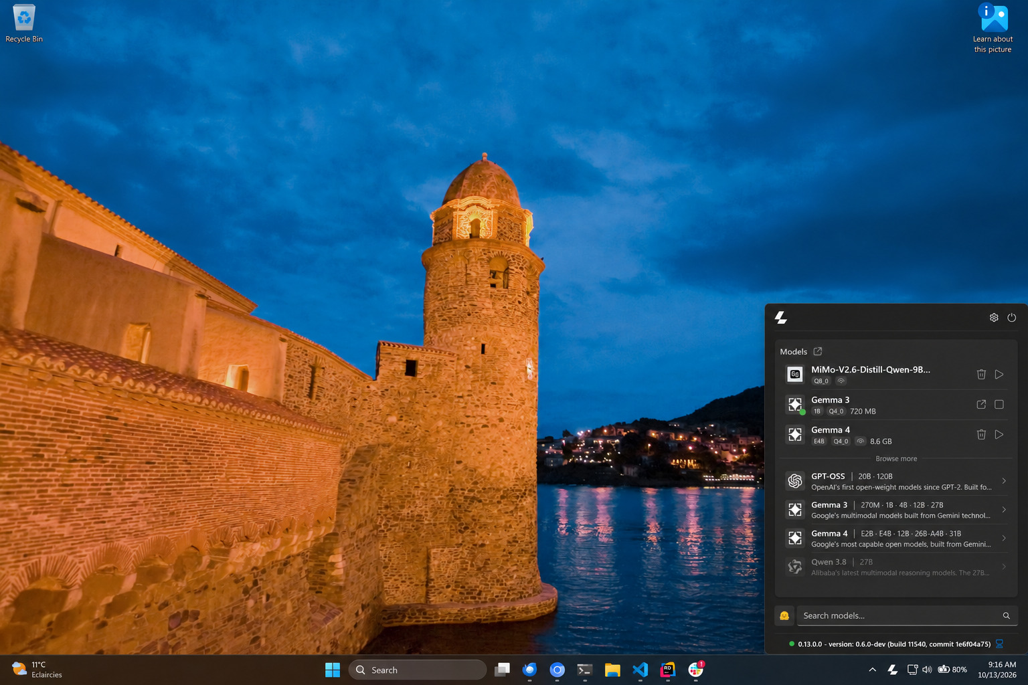Image resolution: width=1028 pixels, height=685 pixels.
Task: Click the lightning logo in the panel header
Action: [781, 318]
